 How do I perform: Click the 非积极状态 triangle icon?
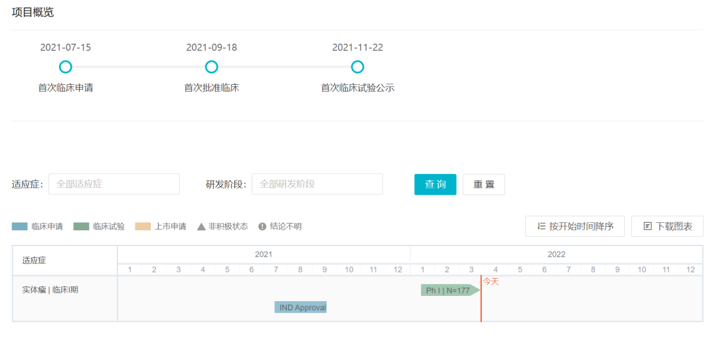pyautogui.click(x=201, y=226)
